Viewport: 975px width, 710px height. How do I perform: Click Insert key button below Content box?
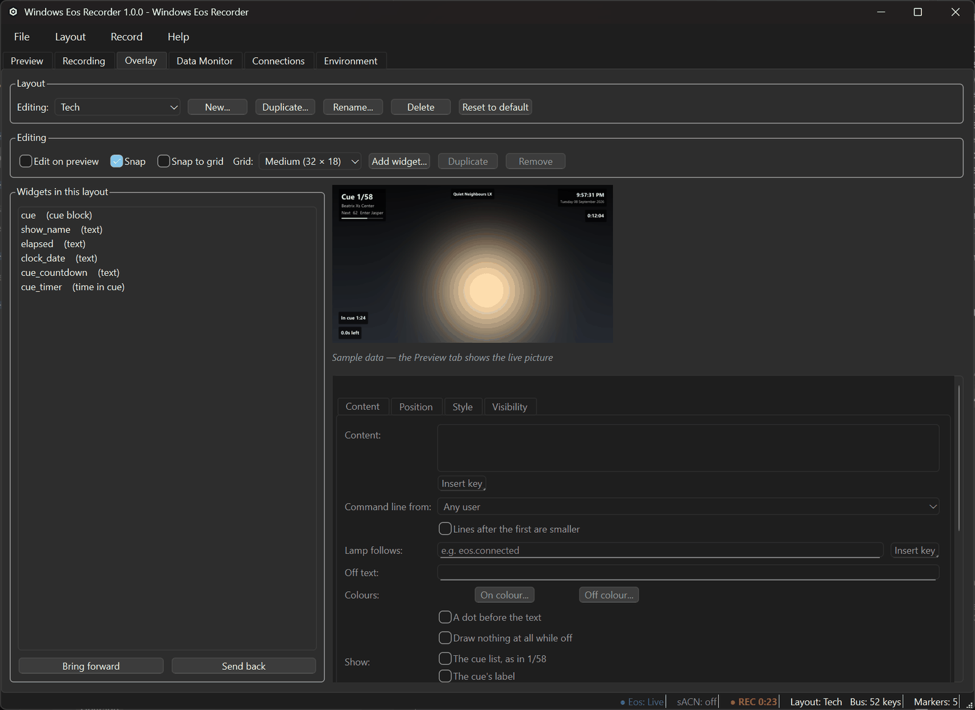tap(463, 483)
